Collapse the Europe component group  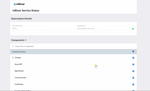[13, 58]
